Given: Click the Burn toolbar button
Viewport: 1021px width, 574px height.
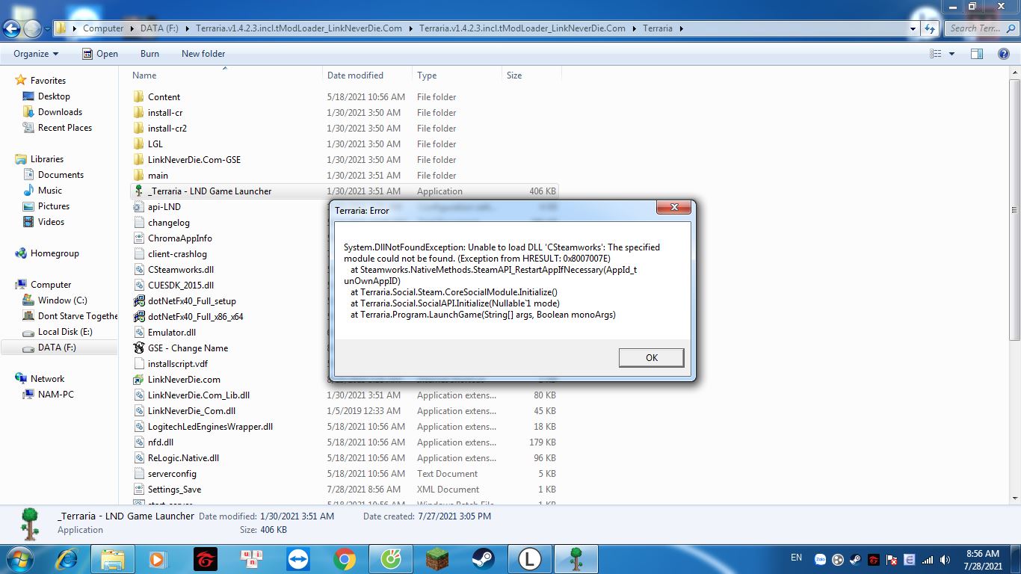Looking at the screenshot, I should click(x=149, y=54).
